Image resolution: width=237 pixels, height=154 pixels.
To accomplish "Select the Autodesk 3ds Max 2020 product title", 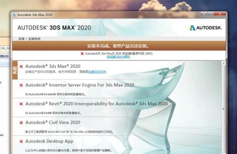I will [x=53, y=66].
